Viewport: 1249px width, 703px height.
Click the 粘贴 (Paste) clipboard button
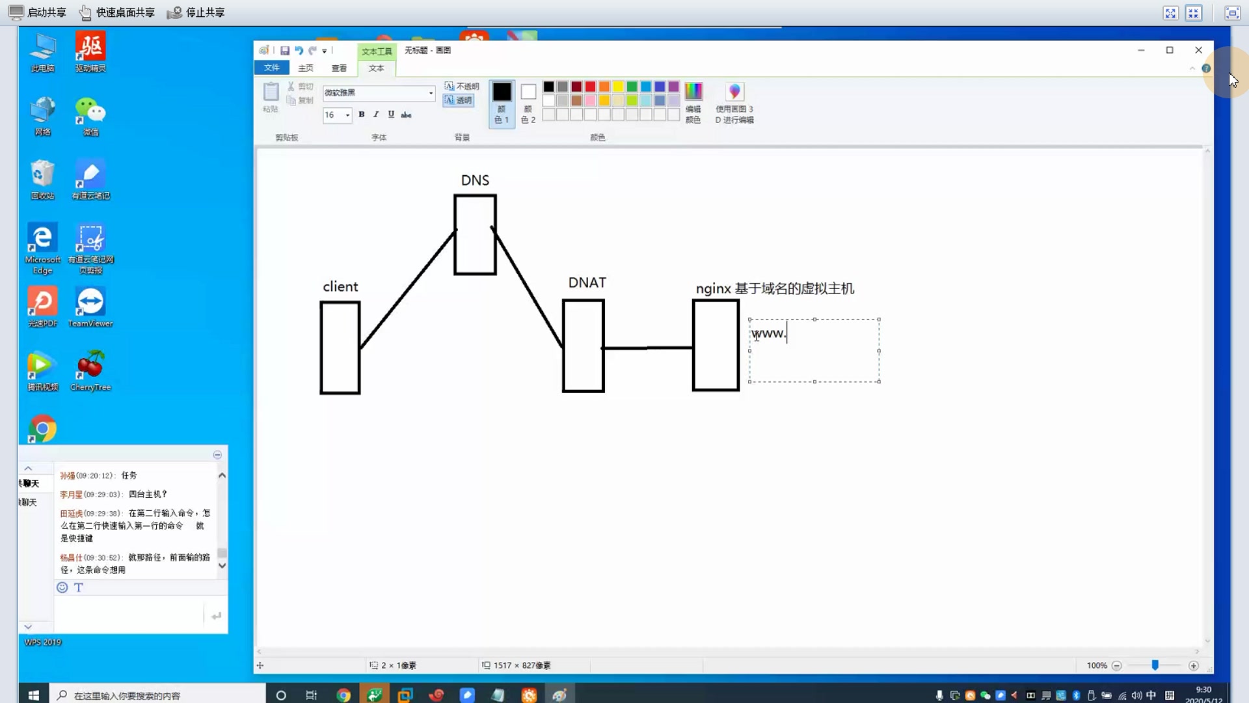[271, 97]
